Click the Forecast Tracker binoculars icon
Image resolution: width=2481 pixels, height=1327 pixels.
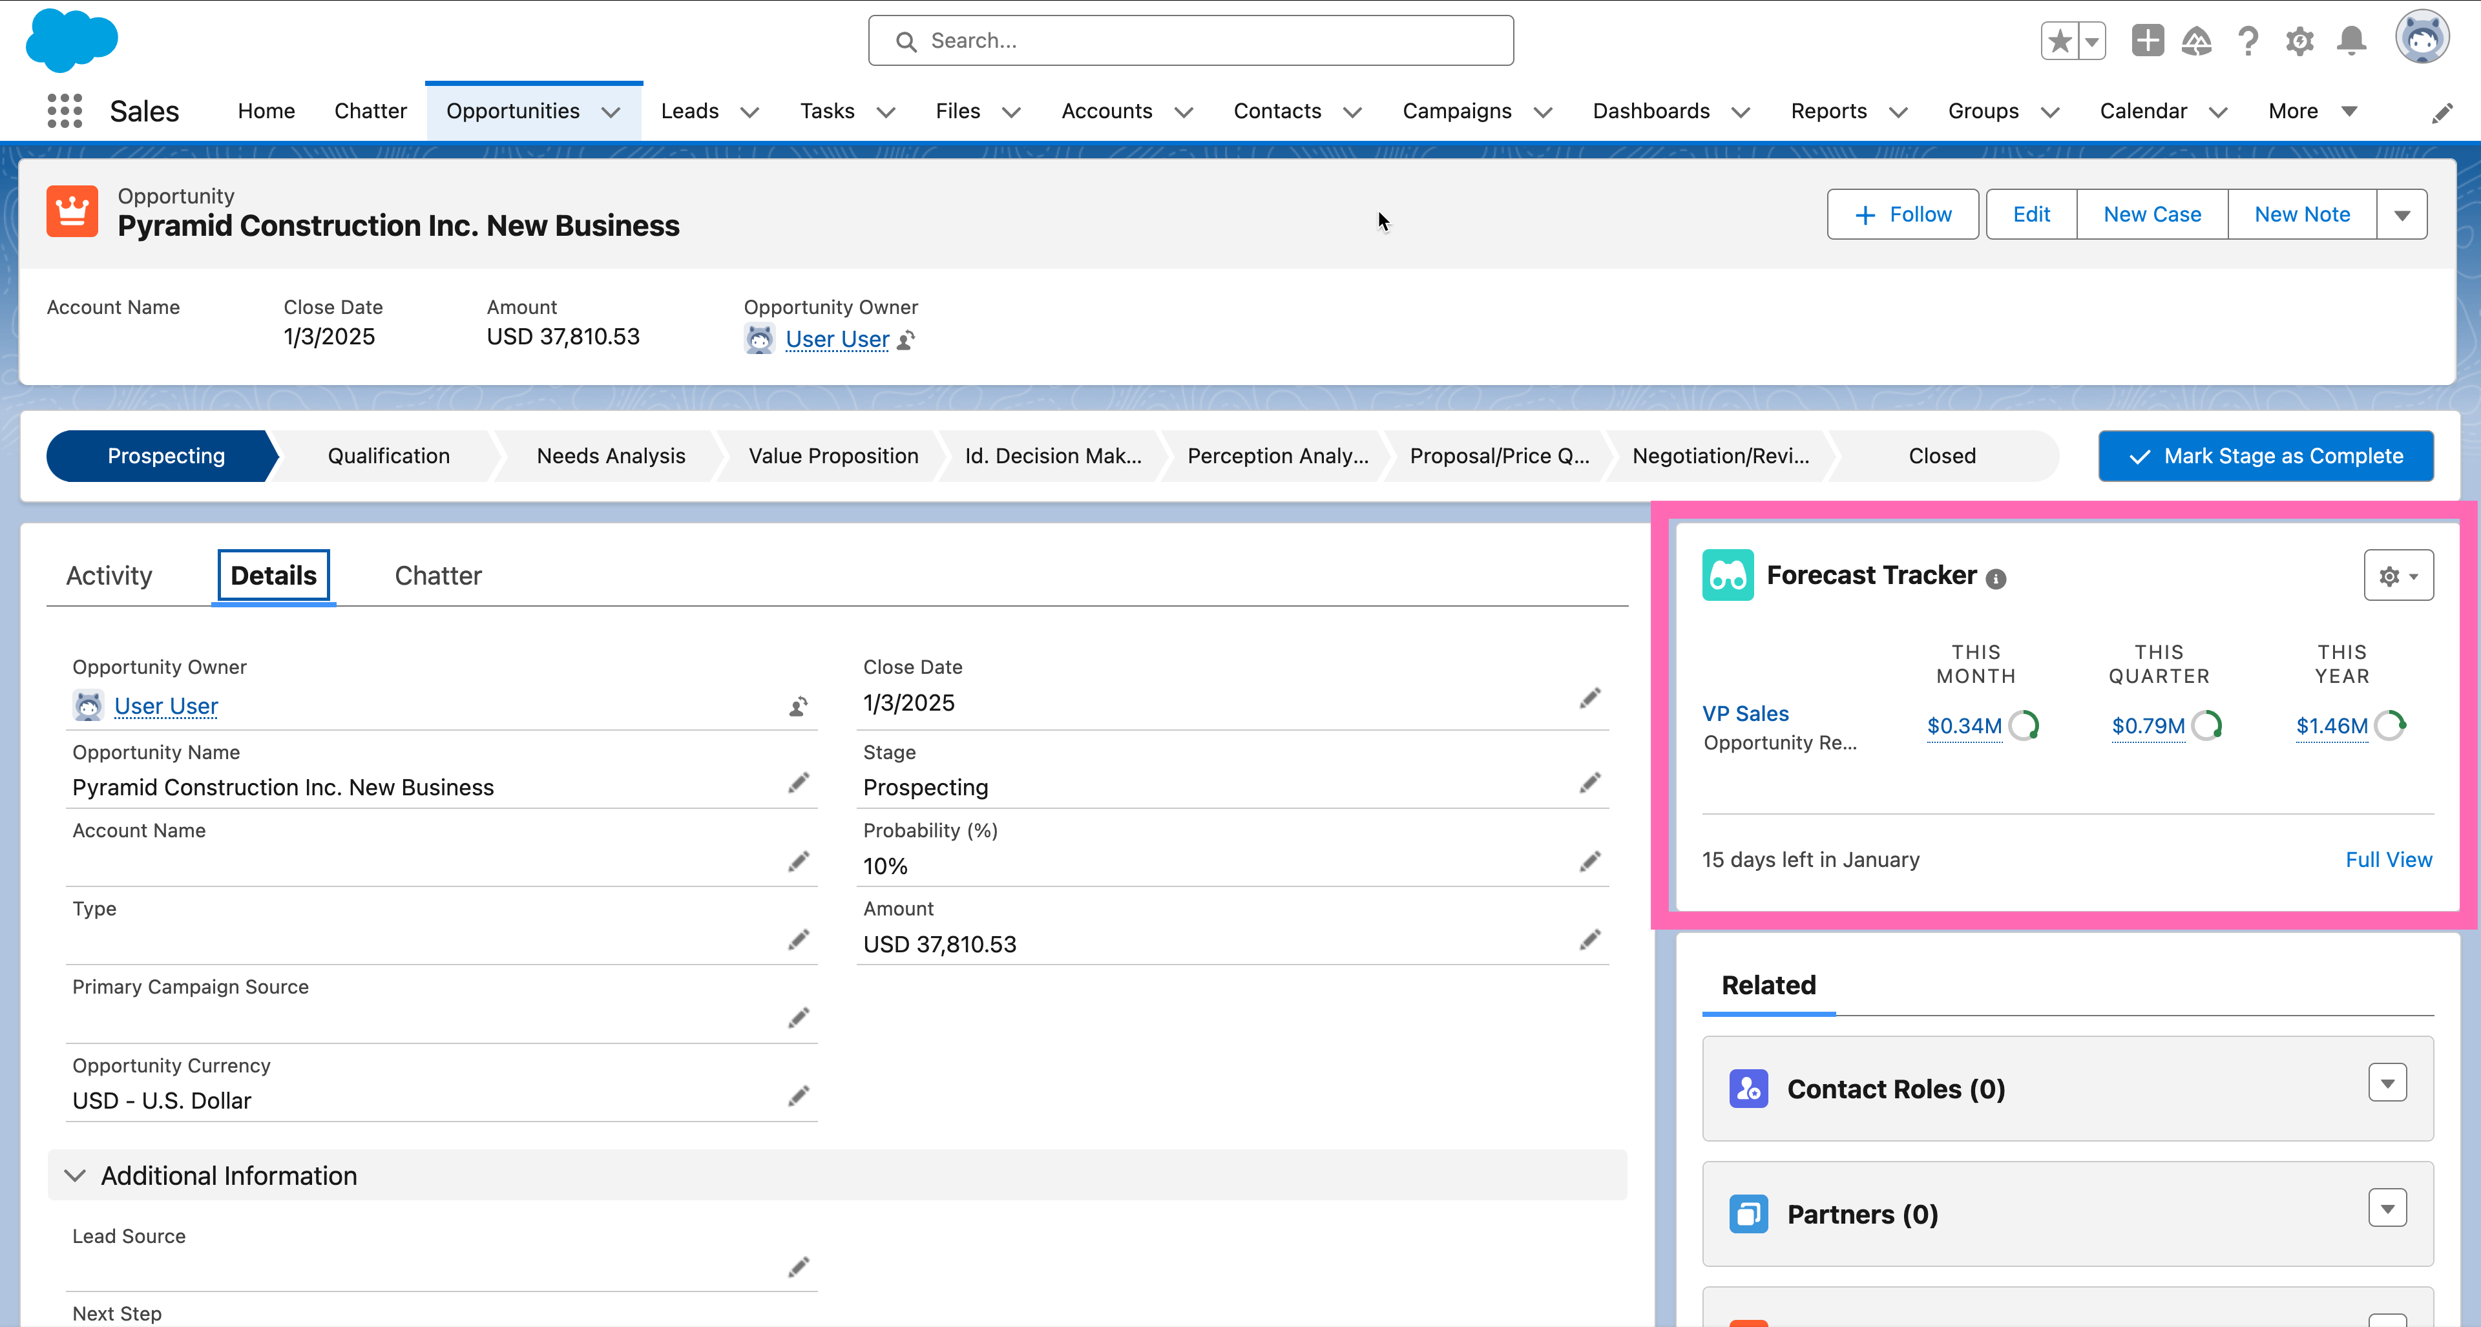click(x=1727, y=575)
